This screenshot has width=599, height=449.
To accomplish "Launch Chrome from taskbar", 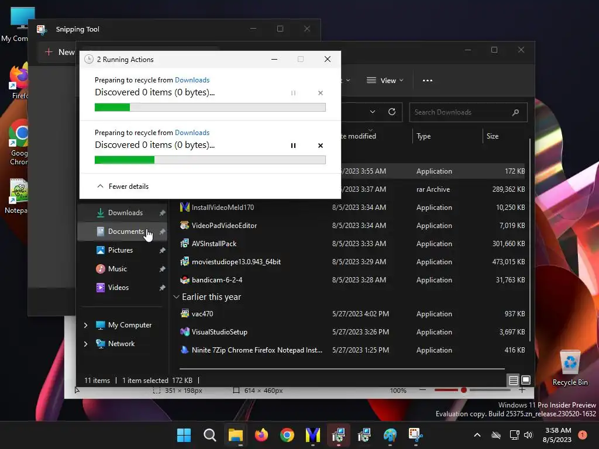I will [x=287, y=435].
